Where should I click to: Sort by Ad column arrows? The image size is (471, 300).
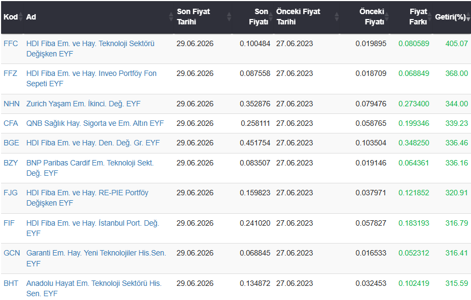[171, 17]
